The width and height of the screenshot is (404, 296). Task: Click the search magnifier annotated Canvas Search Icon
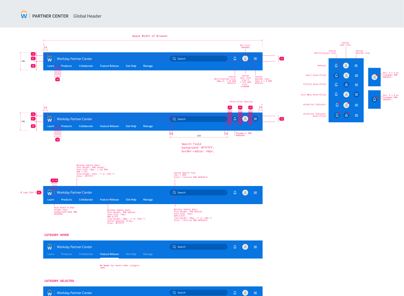pyautogui.click(x=174, y=193)
